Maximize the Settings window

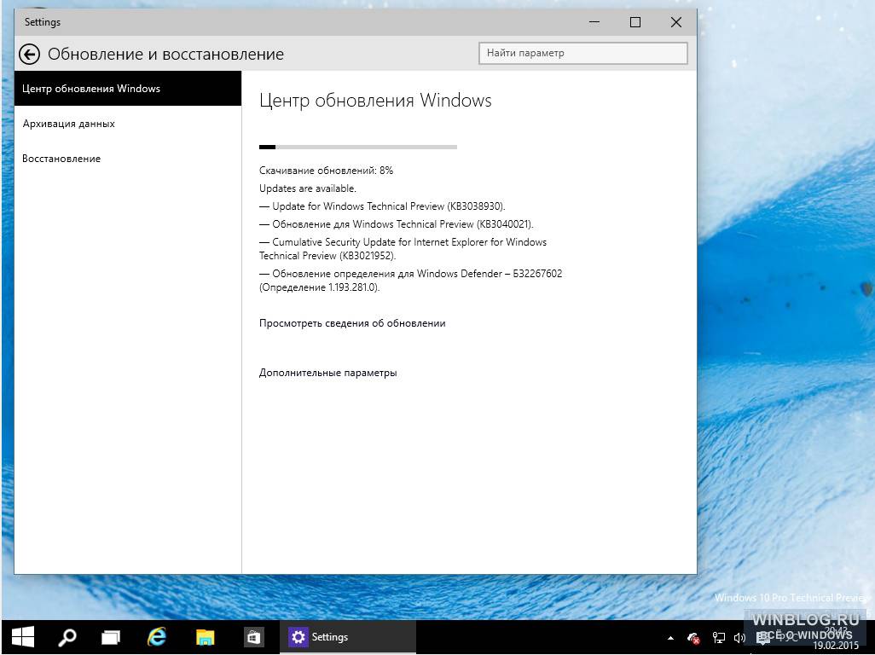[635, 22]
